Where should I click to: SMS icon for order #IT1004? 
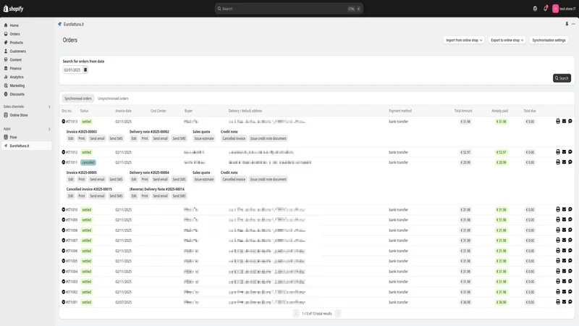pos(570,271)
